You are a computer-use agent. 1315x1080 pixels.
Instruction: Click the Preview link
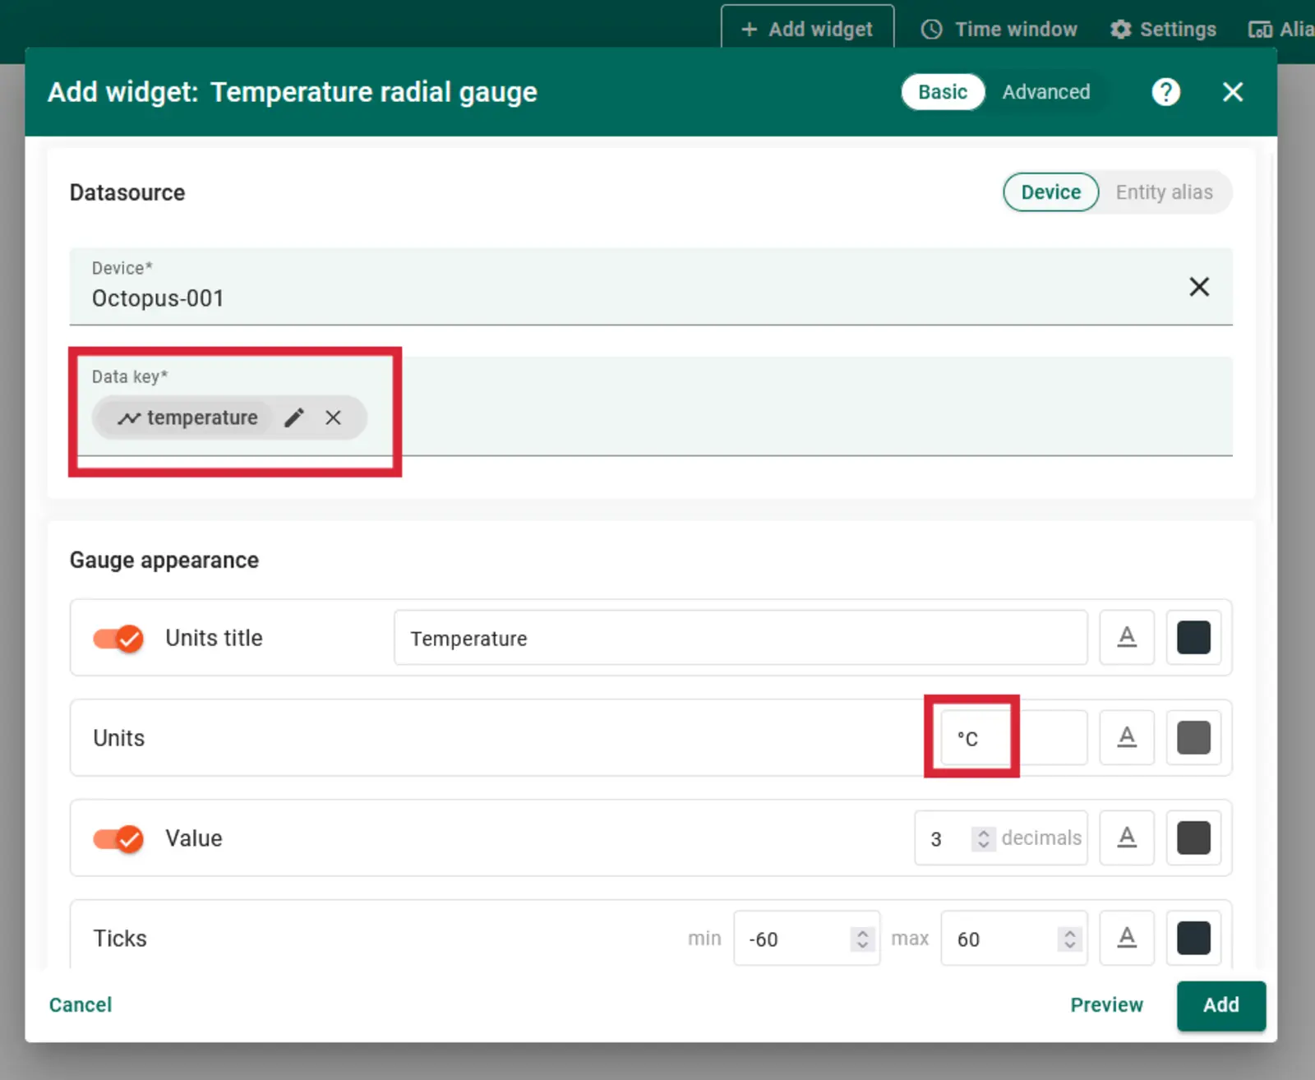pos(1106,1005)
